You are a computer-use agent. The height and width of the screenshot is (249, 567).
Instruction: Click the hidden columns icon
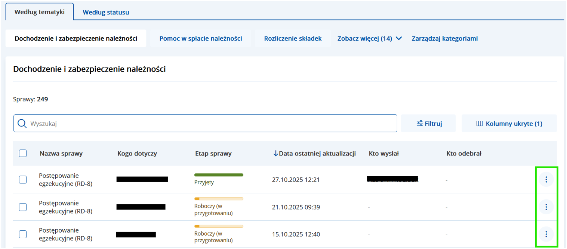(480, 124)
